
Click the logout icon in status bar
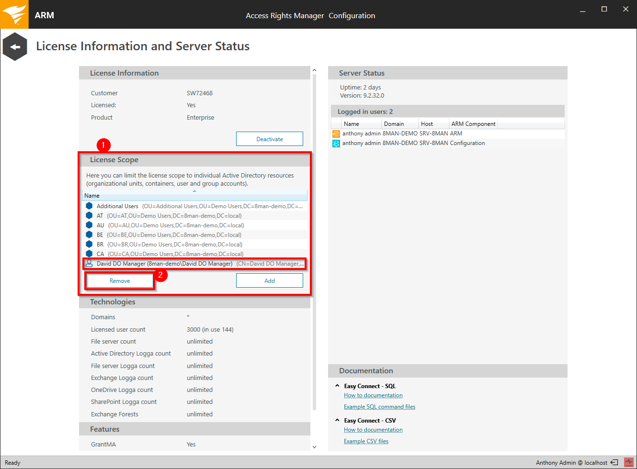(614, 462)
